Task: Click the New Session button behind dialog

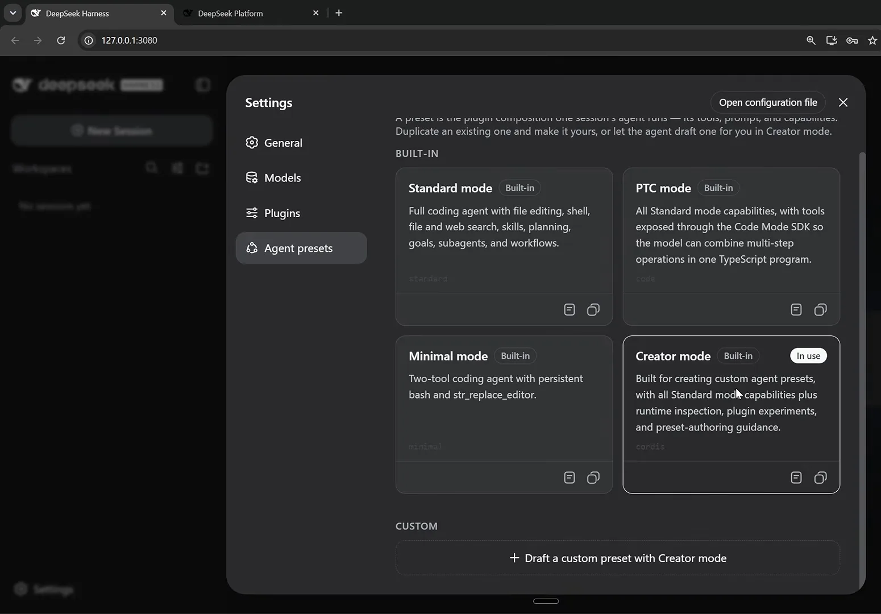Action: [x=112, y=131]
